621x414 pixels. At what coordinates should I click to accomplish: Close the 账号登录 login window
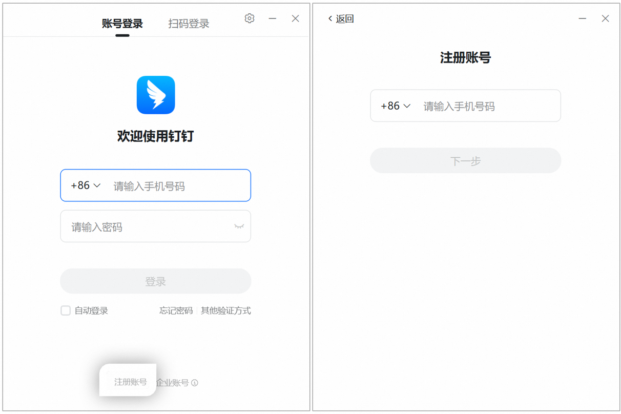(295, 18)
